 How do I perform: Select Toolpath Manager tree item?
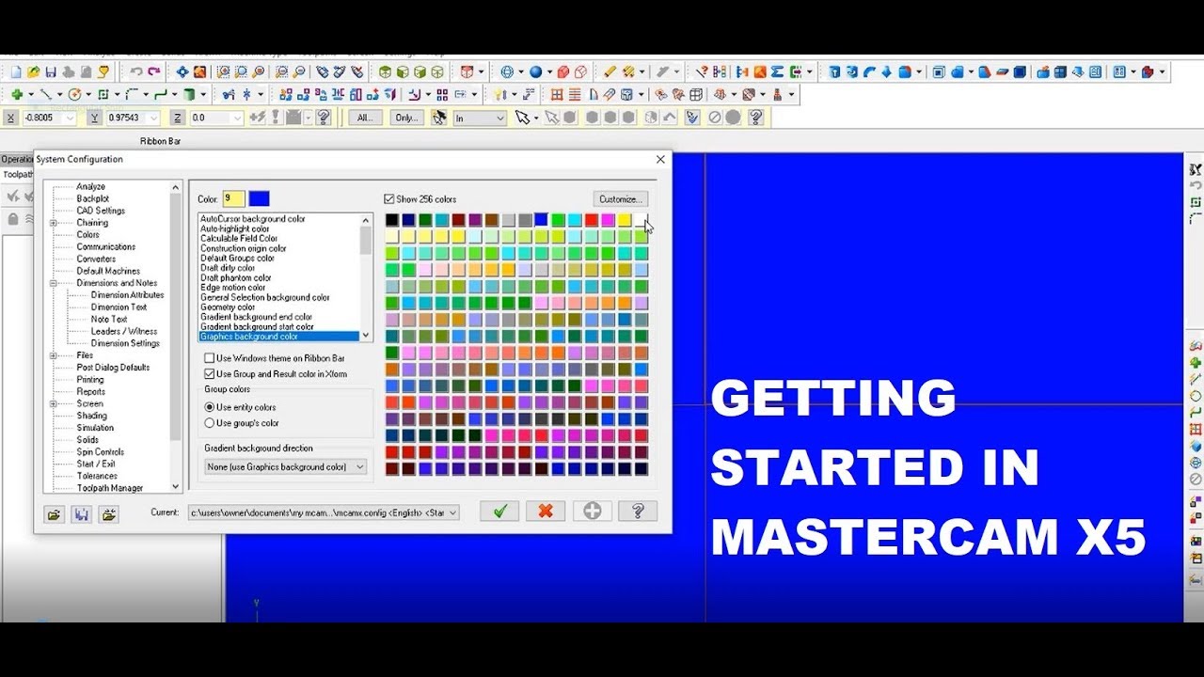tap(110, 488)
